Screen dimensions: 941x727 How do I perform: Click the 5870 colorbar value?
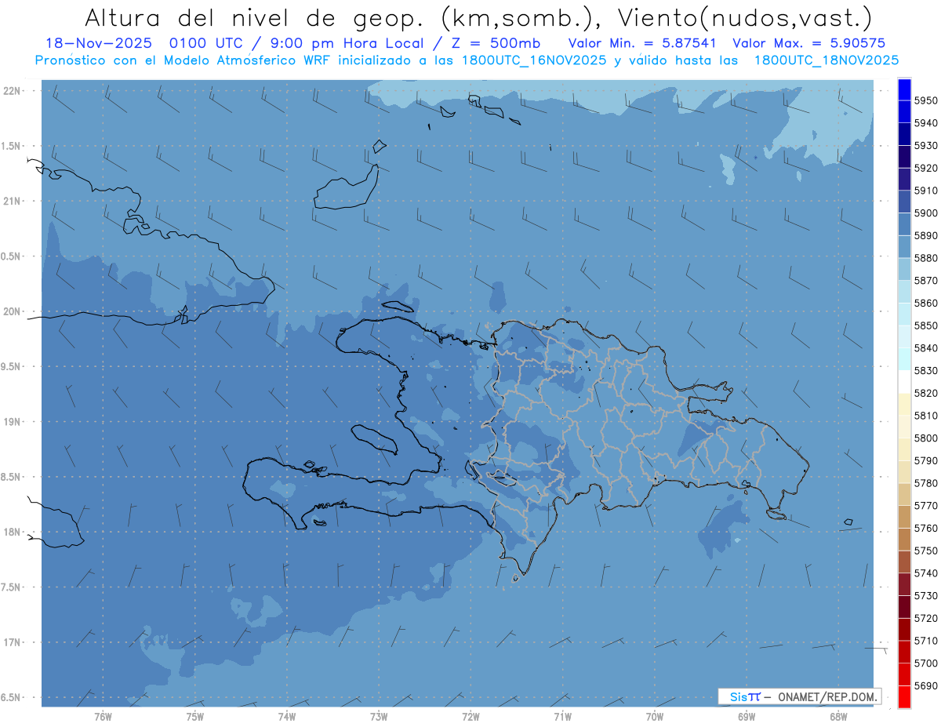click(x=926, y=280)
